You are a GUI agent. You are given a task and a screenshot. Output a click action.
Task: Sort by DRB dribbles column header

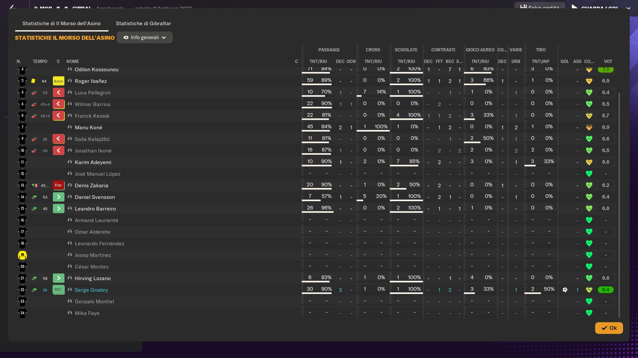[x=516, y=61]
